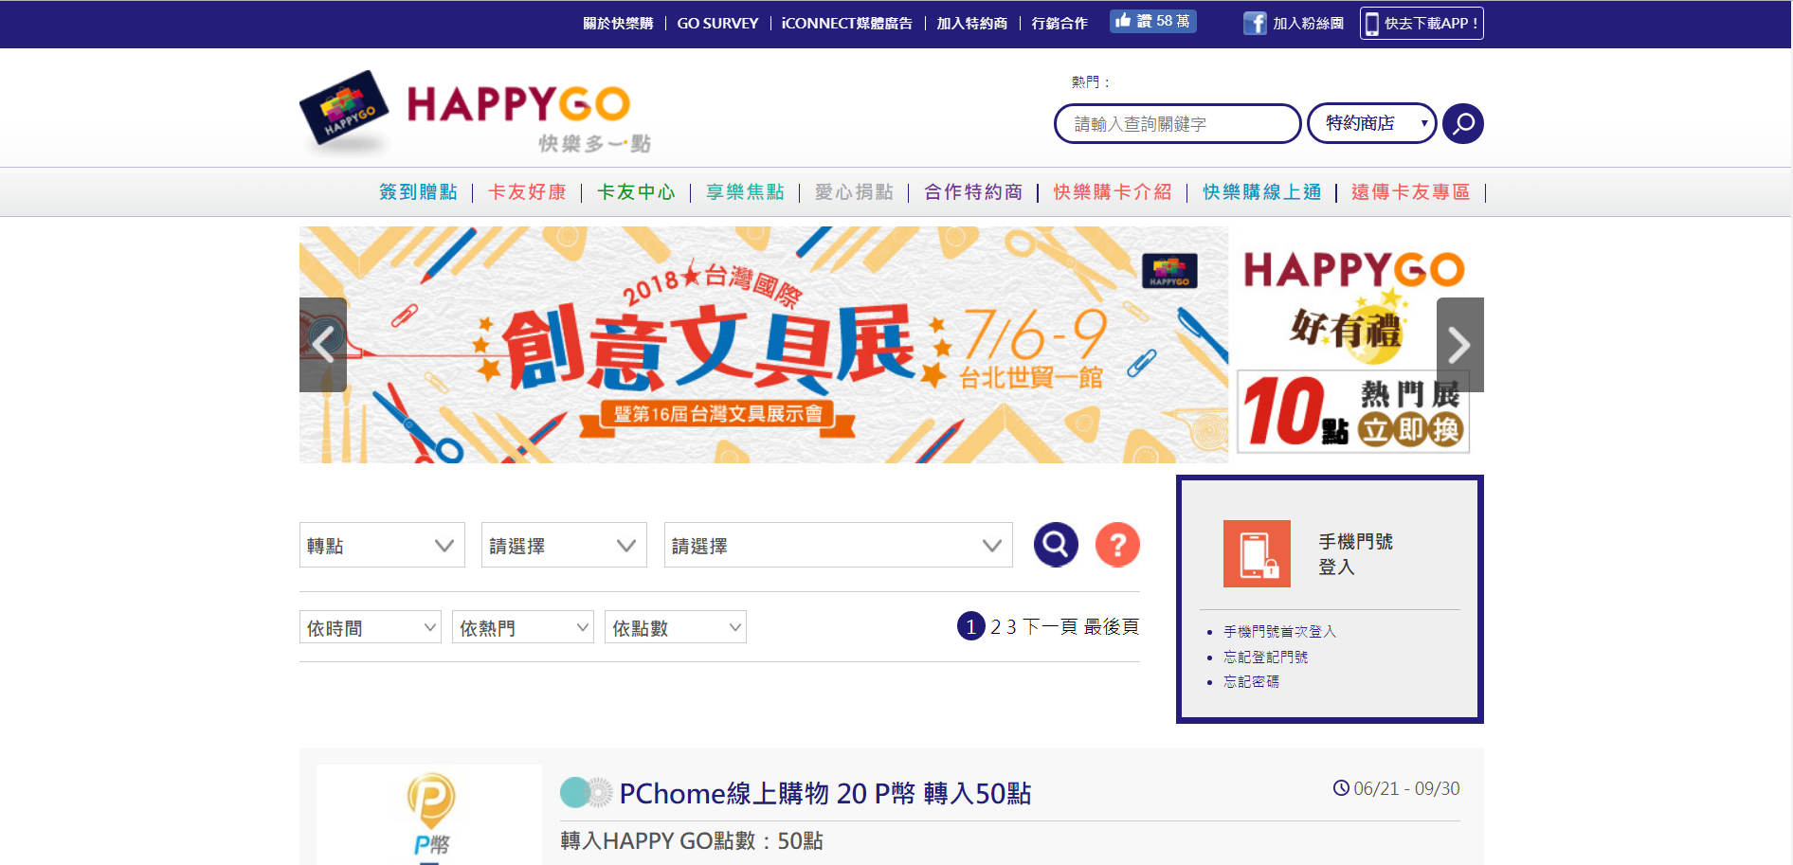
Task: Open the orange question mark help icon
Action: point(1117,545)
